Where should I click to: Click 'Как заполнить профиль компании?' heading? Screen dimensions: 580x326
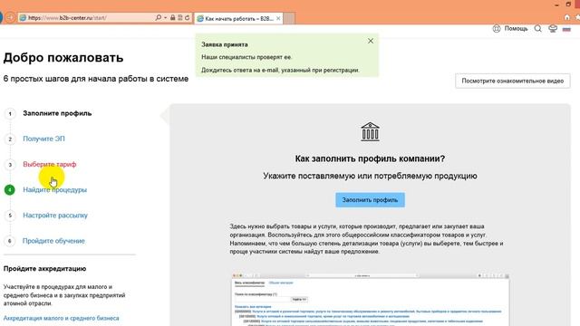click(370, 158)
